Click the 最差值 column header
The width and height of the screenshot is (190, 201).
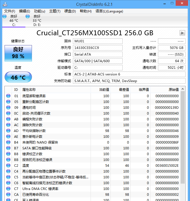(120, 90)
